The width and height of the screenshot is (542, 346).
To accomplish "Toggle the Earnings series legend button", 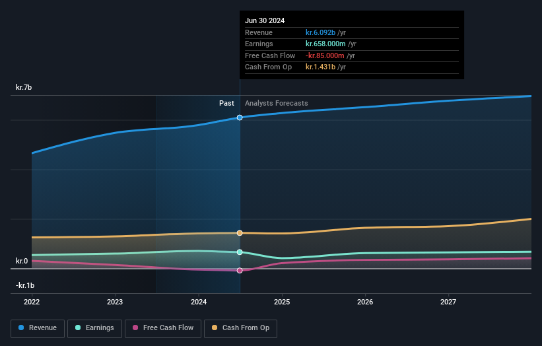I will pyautogui.click(x=94, y=328).
